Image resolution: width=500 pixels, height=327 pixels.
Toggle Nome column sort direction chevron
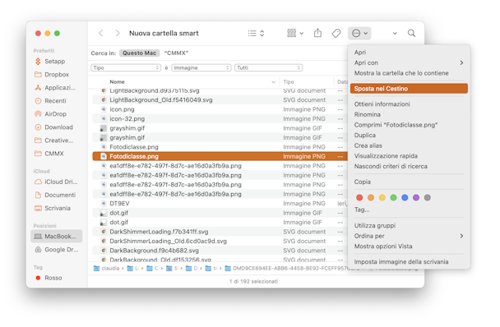click(273, 82)
